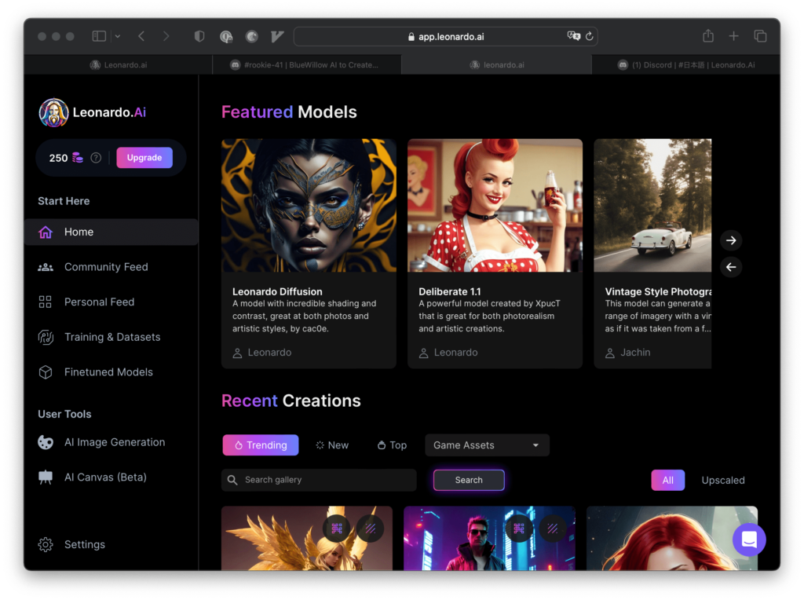This screenshot has height=600, width=804.
Task: Select the Trending filter
Action: point(261,445)
